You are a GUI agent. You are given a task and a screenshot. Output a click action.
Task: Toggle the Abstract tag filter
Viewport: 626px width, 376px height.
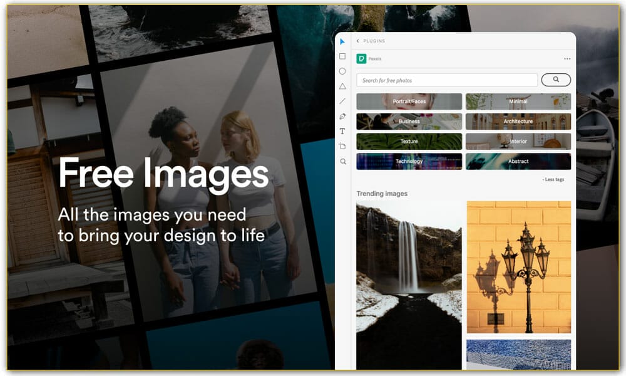pyautogui.click(x=518, y=161)
